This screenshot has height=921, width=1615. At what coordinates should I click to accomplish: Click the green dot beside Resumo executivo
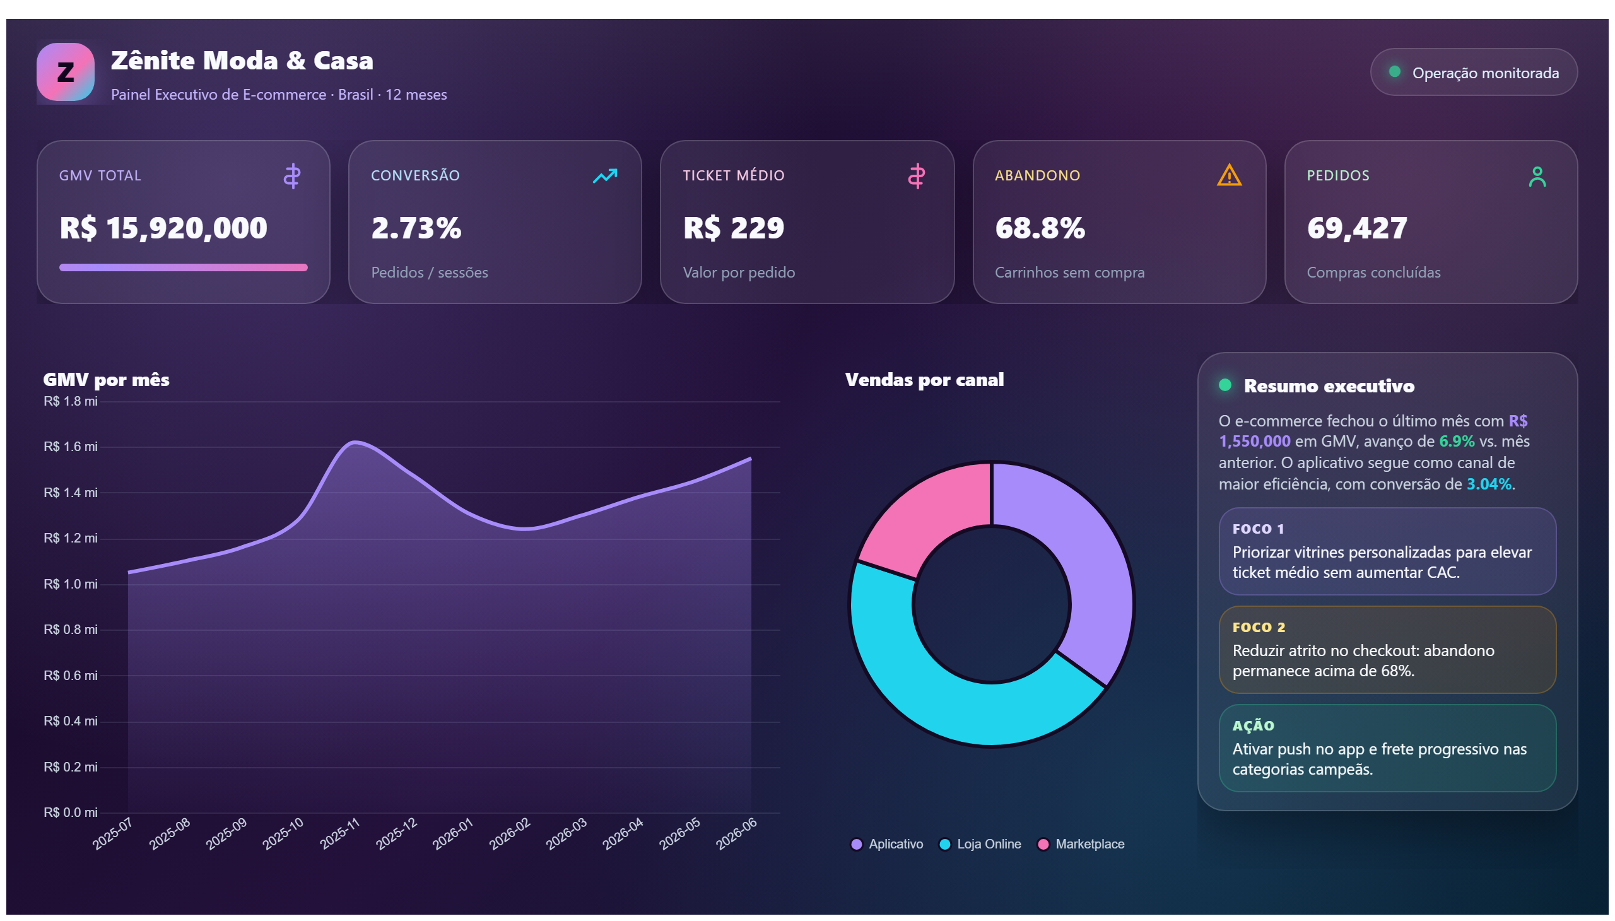pyautogui.click(x=1224, y=385)
